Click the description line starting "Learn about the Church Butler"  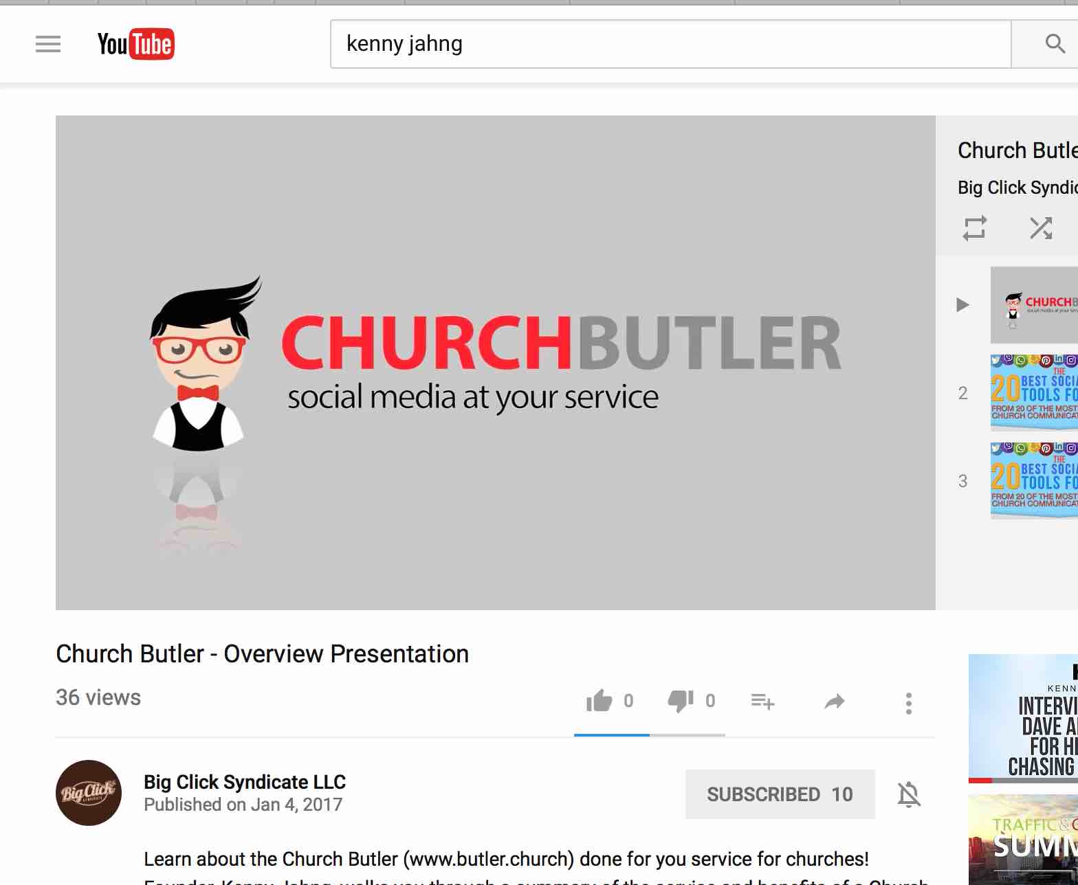pyautogui.click(x=506, y=859)
